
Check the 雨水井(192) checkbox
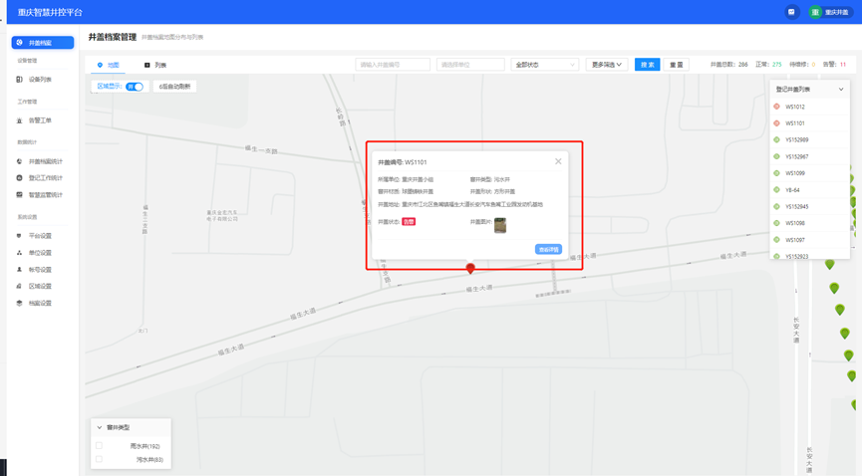pyautogui.click(x=99, y=446)
